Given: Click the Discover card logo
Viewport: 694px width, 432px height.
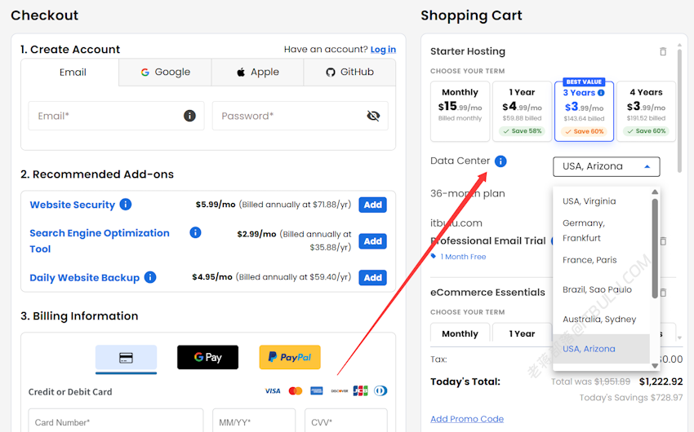Looking at the screenshot, I should point(339,391).
